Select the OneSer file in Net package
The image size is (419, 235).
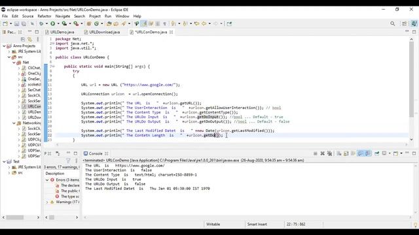click(x=31, y=79)
